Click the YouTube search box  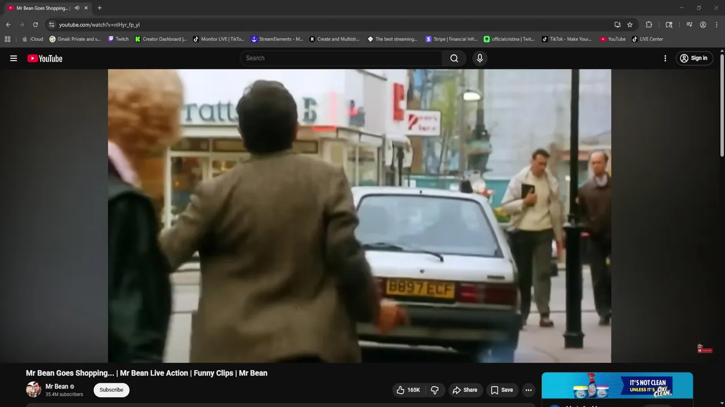tap(342, 58)
